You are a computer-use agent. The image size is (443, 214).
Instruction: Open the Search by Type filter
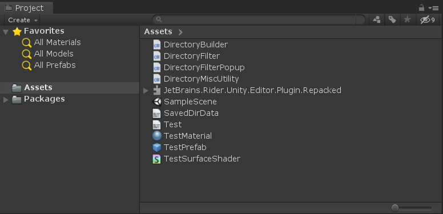pyautogui.click(x=377, y=20)
